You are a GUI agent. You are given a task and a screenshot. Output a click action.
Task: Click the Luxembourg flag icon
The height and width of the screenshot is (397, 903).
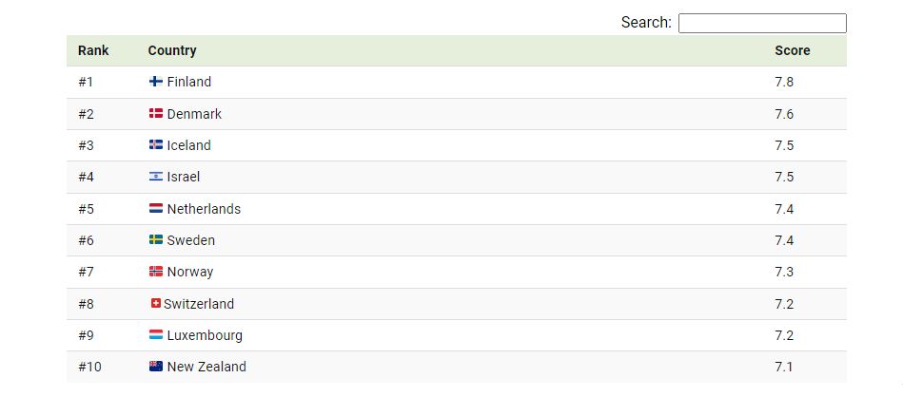tap(155, 335)
